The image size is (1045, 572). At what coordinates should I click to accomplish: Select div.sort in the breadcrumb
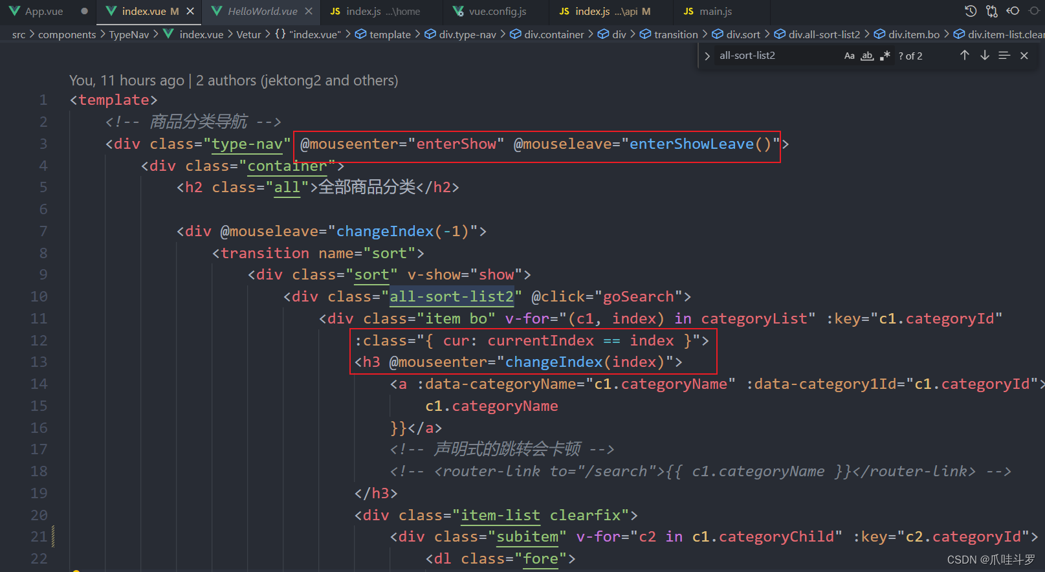(x=743, y=34)
